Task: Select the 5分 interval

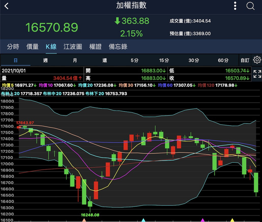Action: tap(135, 60)
